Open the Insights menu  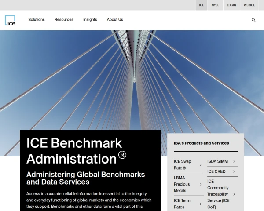click(x=90, y=19)
